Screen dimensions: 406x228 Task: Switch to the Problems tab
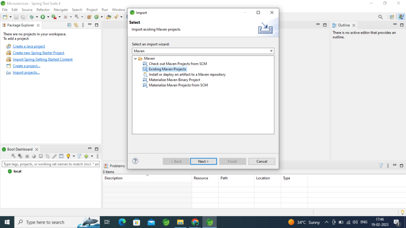coord(115,166)
